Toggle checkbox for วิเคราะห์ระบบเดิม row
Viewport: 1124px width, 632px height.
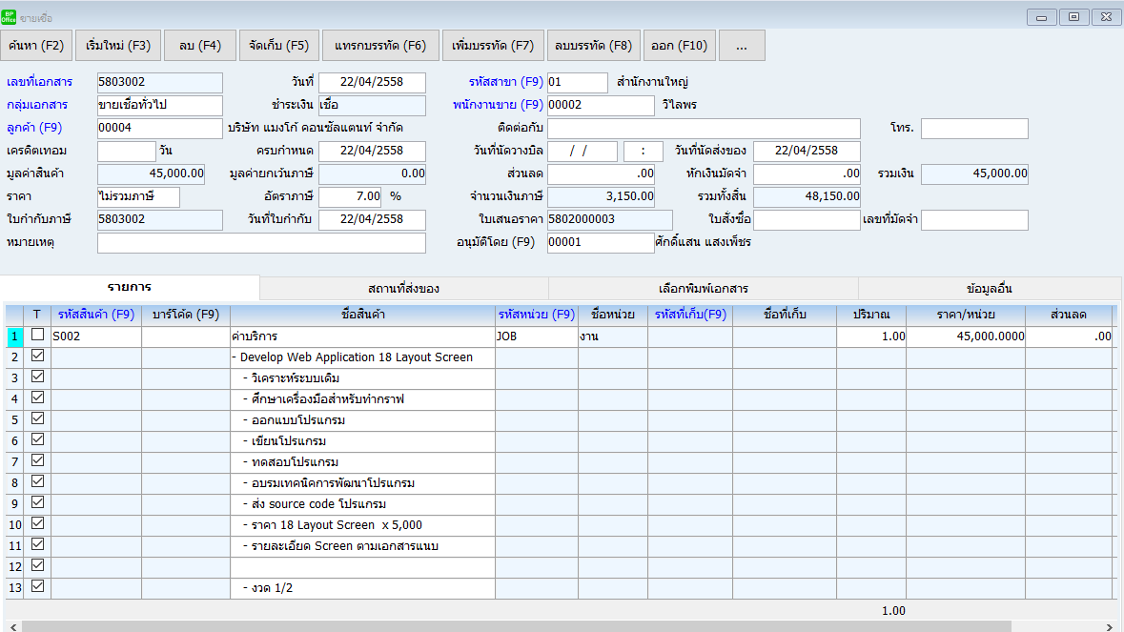pyautogui.click(x=37, y=377)
